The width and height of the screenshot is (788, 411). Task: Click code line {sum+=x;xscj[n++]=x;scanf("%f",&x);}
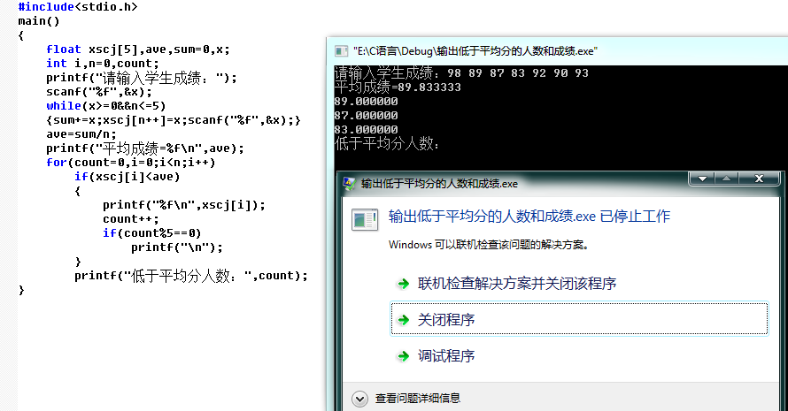[x=174, y=120]
